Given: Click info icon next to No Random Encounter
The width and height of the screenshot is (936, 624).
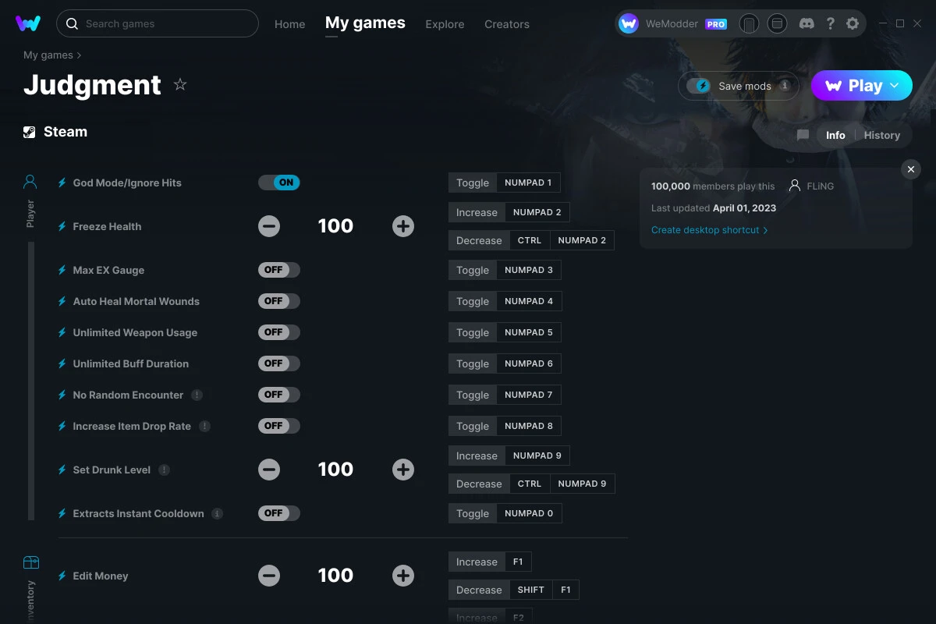Looking at the screenshot, I should [197, 395].
